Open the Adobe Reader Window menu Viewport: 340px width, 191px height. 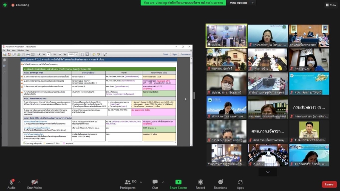(x=20, y=50)
